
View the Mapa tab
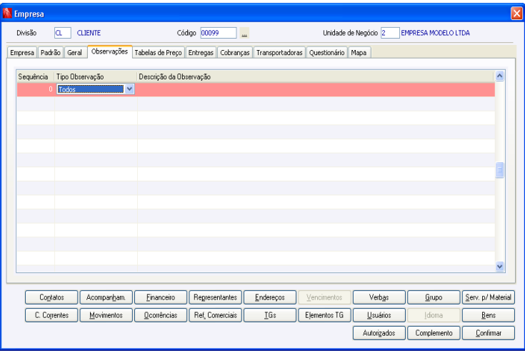click(359, 53)
